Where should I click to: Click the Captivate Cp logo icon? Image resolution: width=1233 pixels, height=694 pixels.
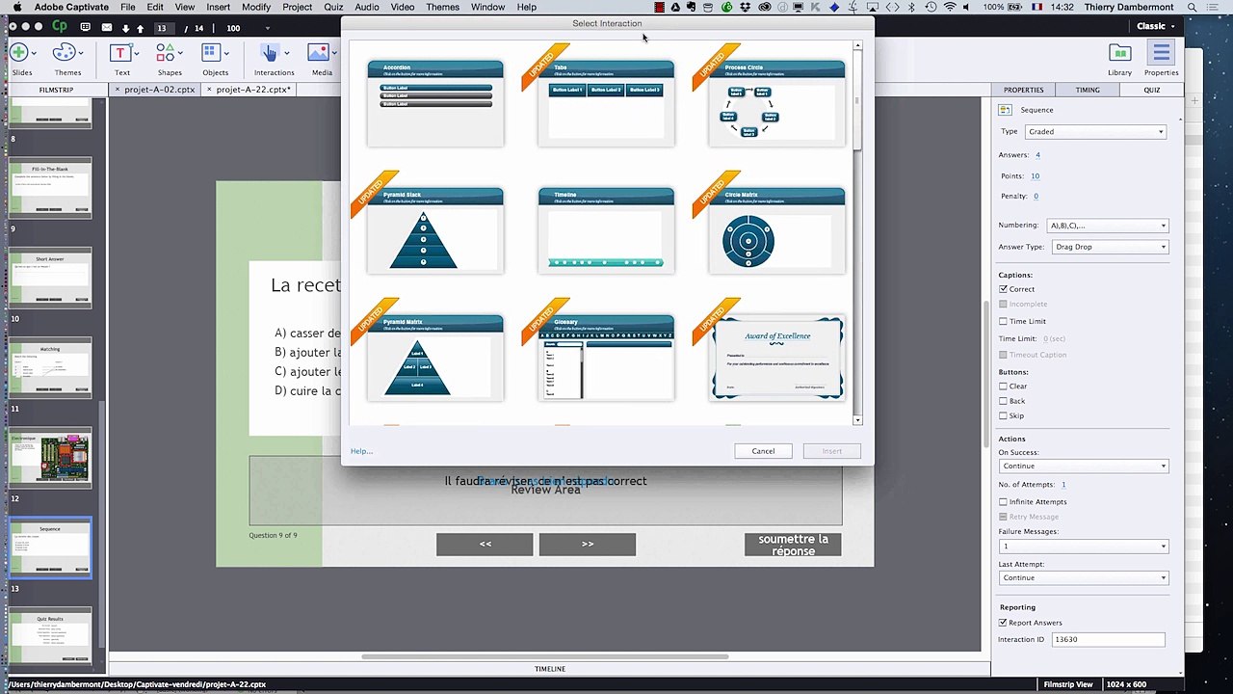point(60,28)
